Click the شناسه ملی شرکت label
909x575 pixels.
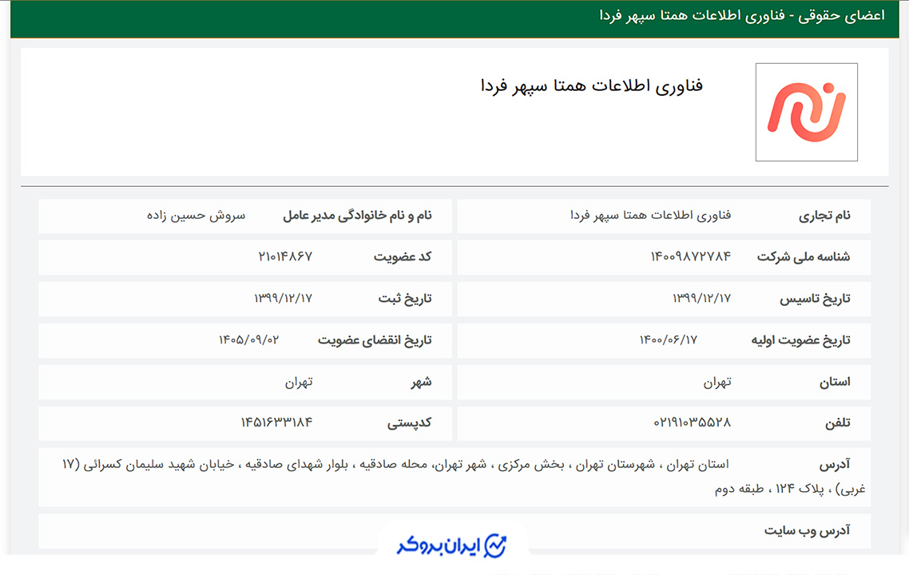pyautogui.click(x=804, y=257)
